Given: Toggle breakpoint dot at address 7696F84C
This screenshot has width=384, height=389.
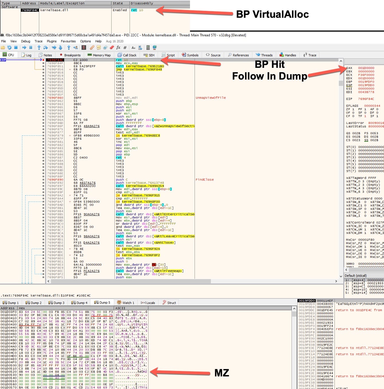Looking at the screenshot, I should [43, 60].
